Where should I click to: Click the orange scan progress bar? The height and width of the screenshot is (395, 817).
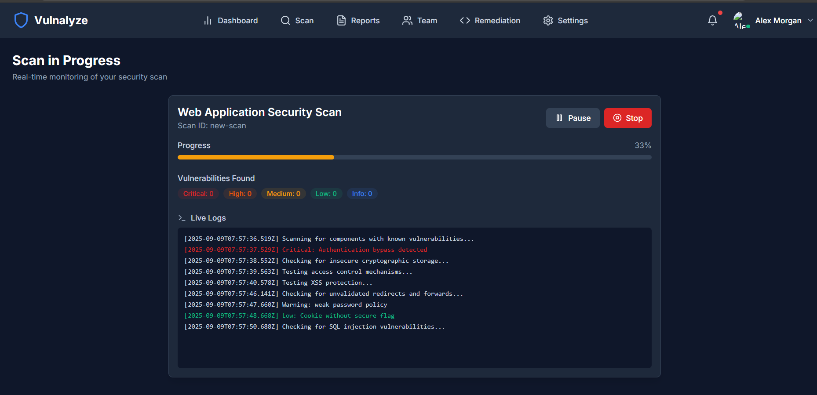click(255, 157)
